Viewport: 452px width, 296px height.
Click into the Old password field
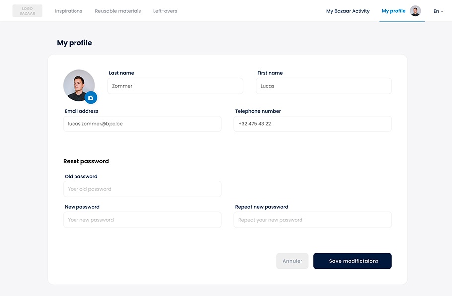[x=142, y=189]
